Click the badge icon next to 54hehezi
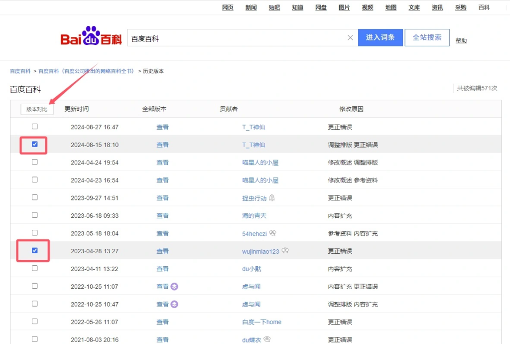Screen dimensions: 510x344 pyautogui.click(x=272, y=233)
